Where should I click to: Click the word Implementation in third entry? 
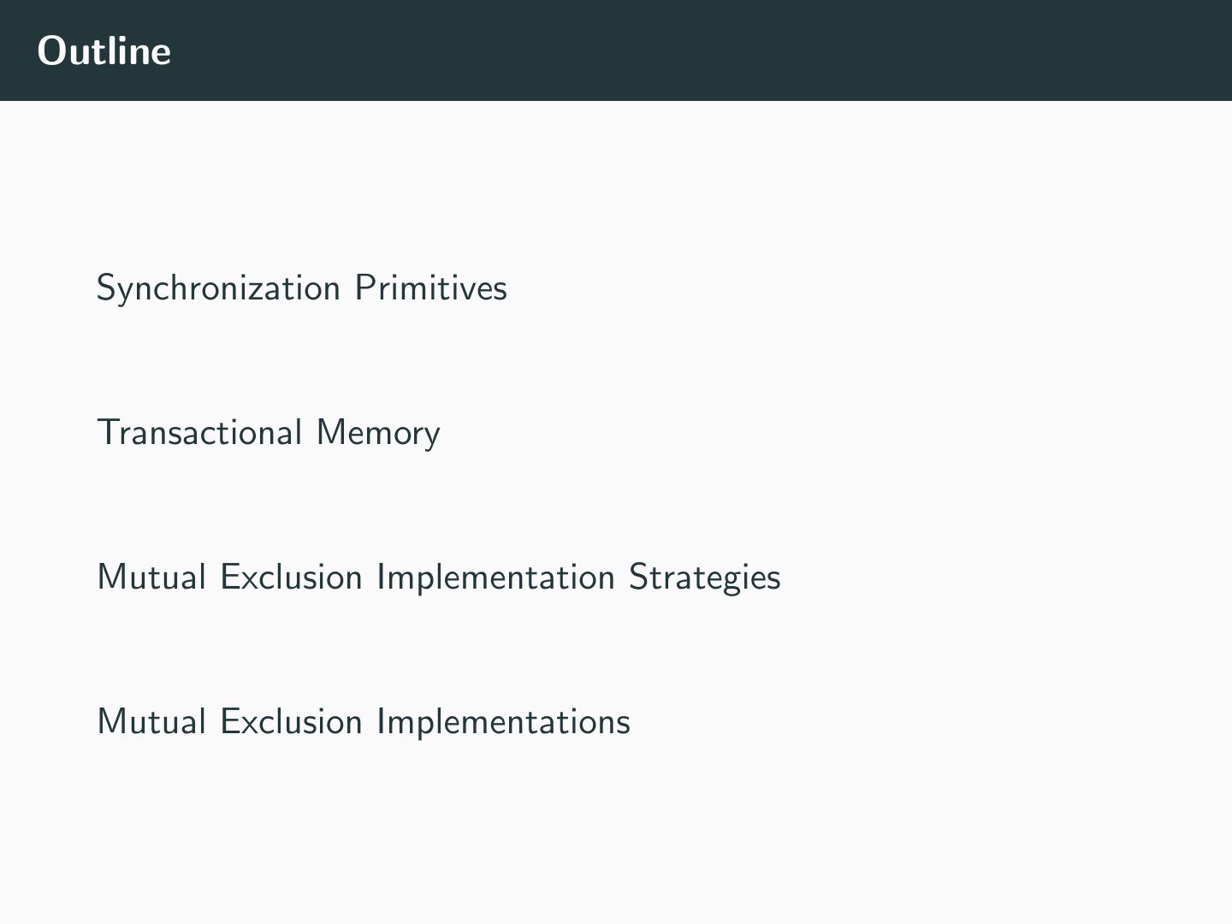tap(495, 577)
